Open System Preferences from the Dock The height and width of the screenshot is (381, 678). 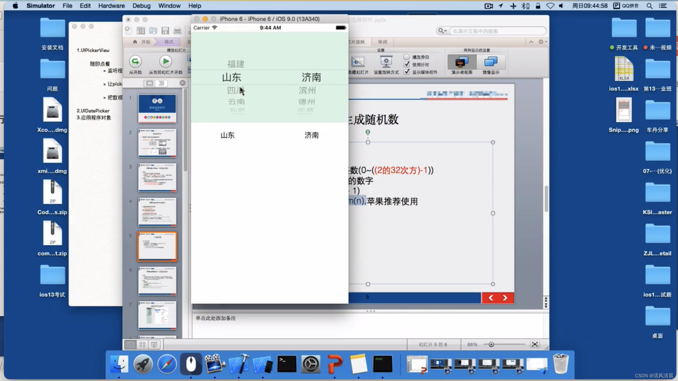tap(310, 364)
